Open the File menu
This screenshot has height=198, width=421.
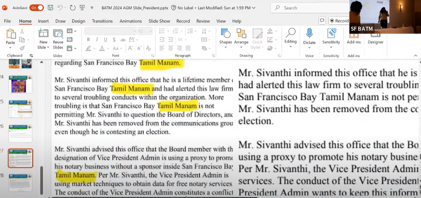pos(7,21)
